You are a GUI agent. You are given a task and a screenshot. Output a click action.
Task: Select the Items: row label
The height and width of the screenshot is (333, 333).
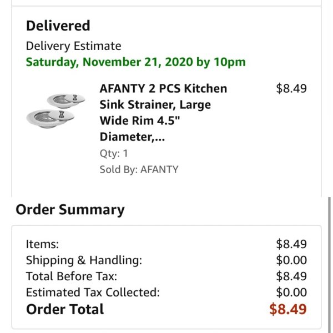tap(42, 244)
